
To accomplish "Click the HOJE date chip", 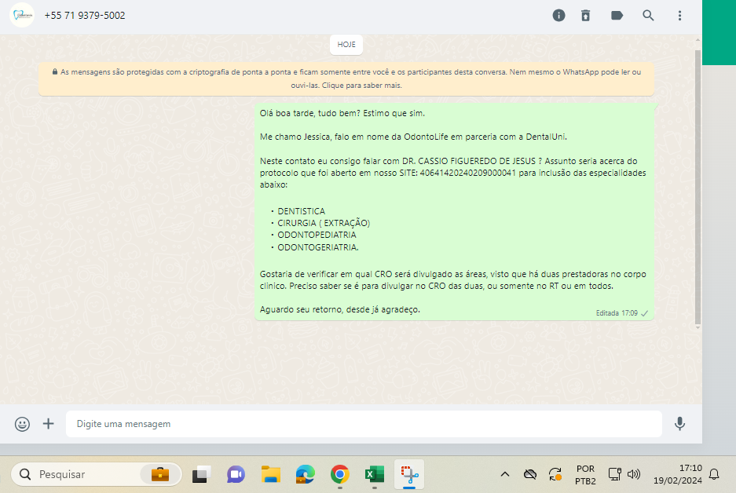I will coord(346,45).
